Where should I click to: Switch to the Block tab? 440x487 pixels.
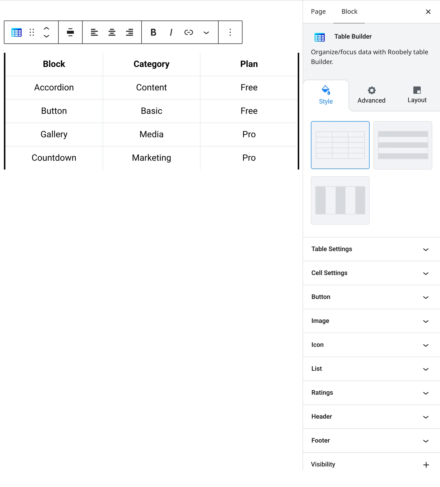click(x=349, y=12)
